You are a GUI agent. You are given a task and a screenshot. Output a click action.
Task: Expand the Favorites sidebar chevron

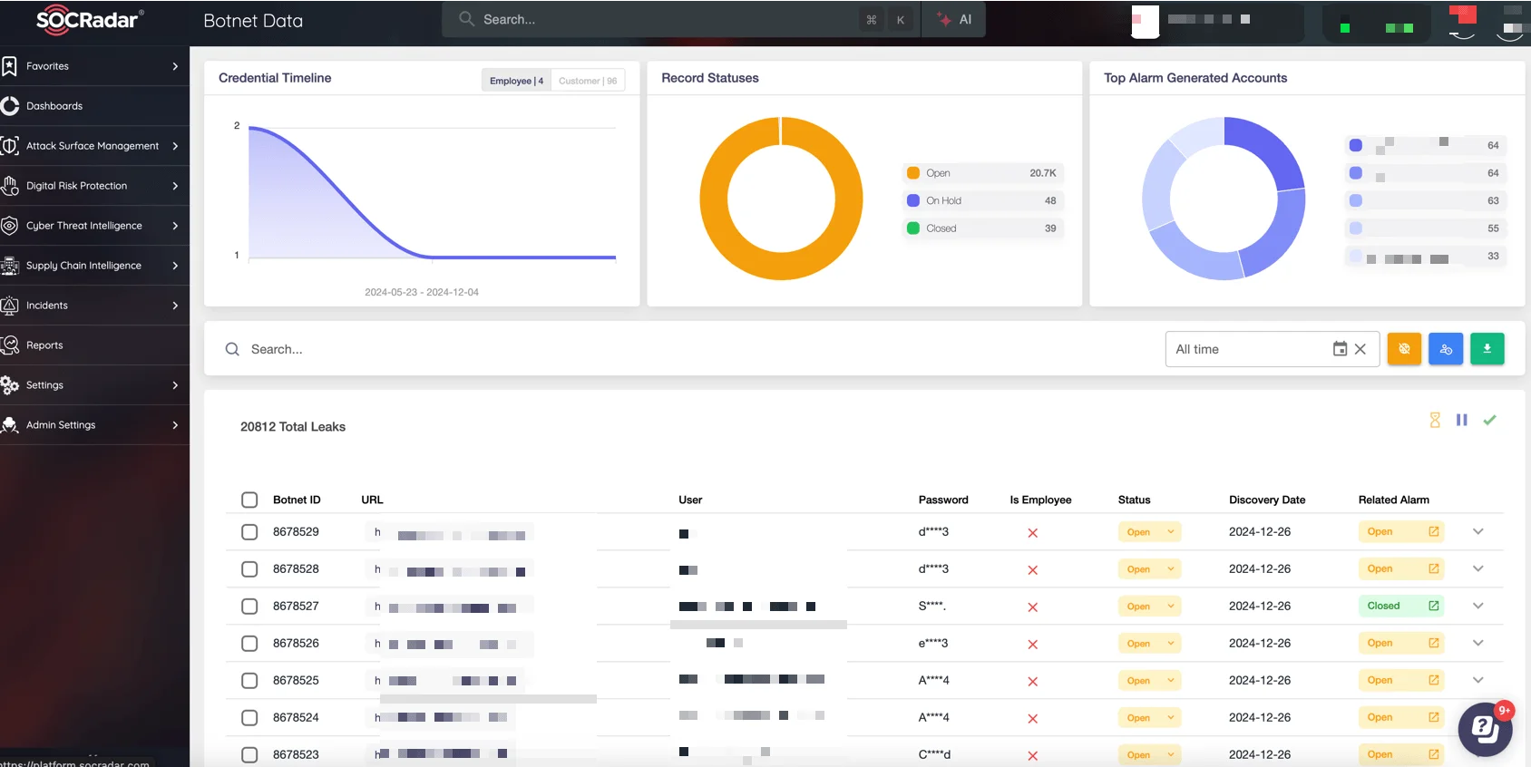175,66
